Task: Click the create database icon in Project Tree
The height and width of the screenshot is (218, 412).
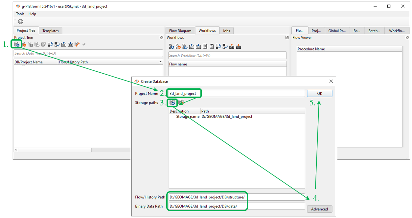Action: click(x=17, y=44)
